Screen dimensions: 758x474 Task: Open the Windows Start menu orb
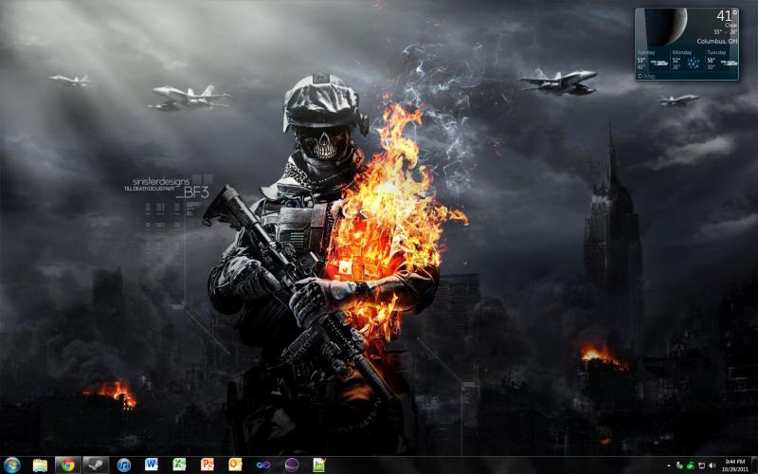click(x=11, y=465)
